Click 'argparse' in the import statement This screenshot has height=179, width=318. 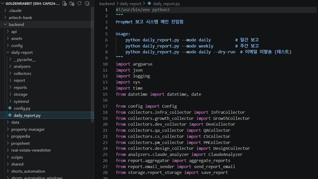tap(143, 64)
